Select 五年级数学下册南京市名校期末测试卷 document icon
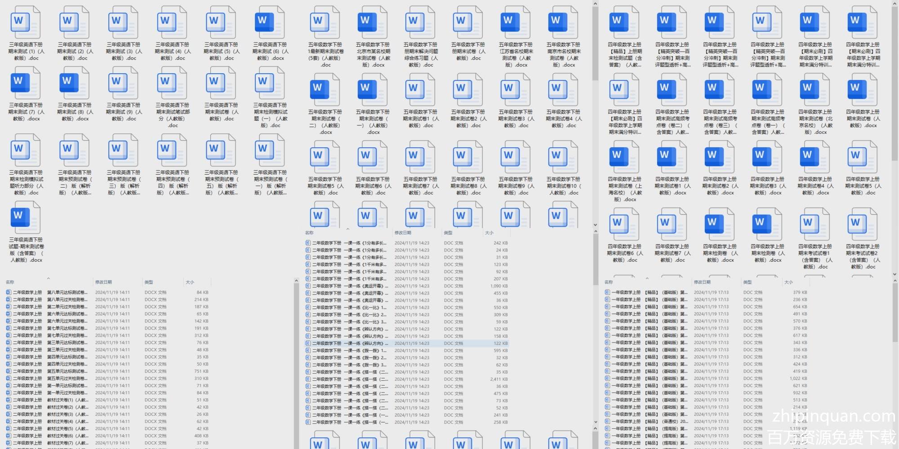Image resolution: width=899 pixels, height=449 pixels. pos(563,22)
